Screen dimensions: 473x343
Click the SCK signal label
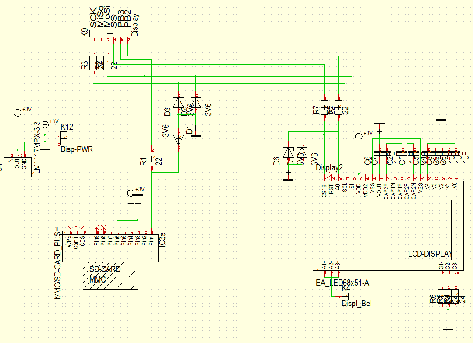click(94, 19)
